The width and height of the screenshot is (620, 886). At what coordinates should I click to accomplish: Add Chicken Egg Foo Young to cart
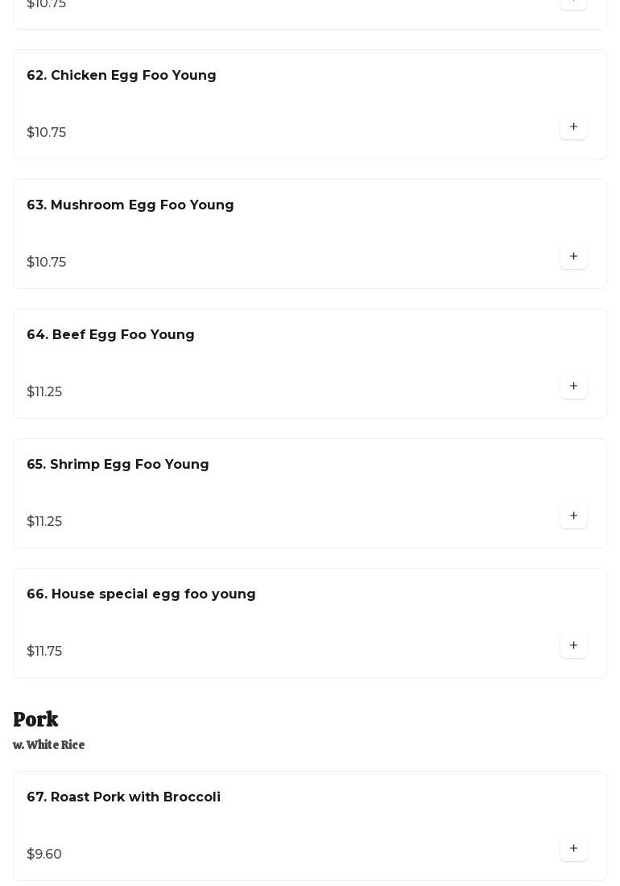click(573, 126)
